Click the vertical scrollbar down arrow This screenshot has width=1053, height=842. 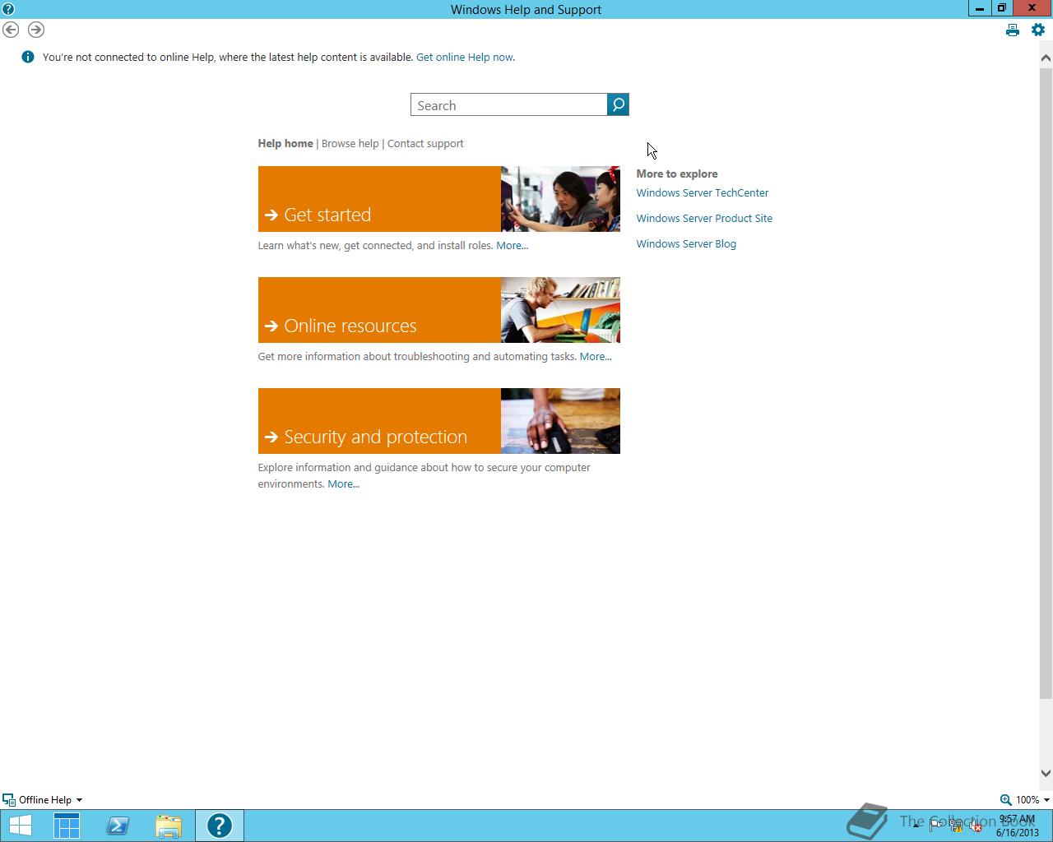(1046, 773)
